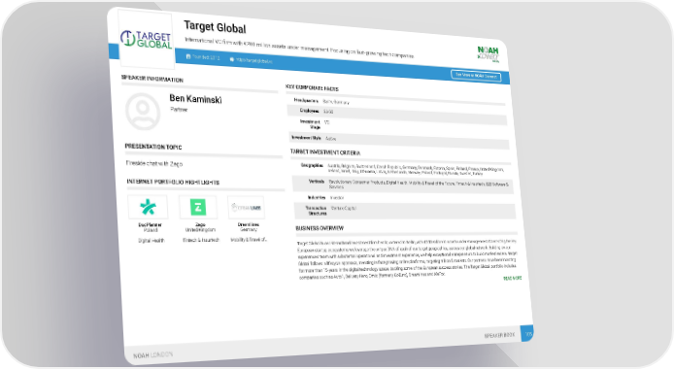The width and height of the screenshot is (674, 369).
Task: Click the blue page number box
Action: click(x=527, y=334)
